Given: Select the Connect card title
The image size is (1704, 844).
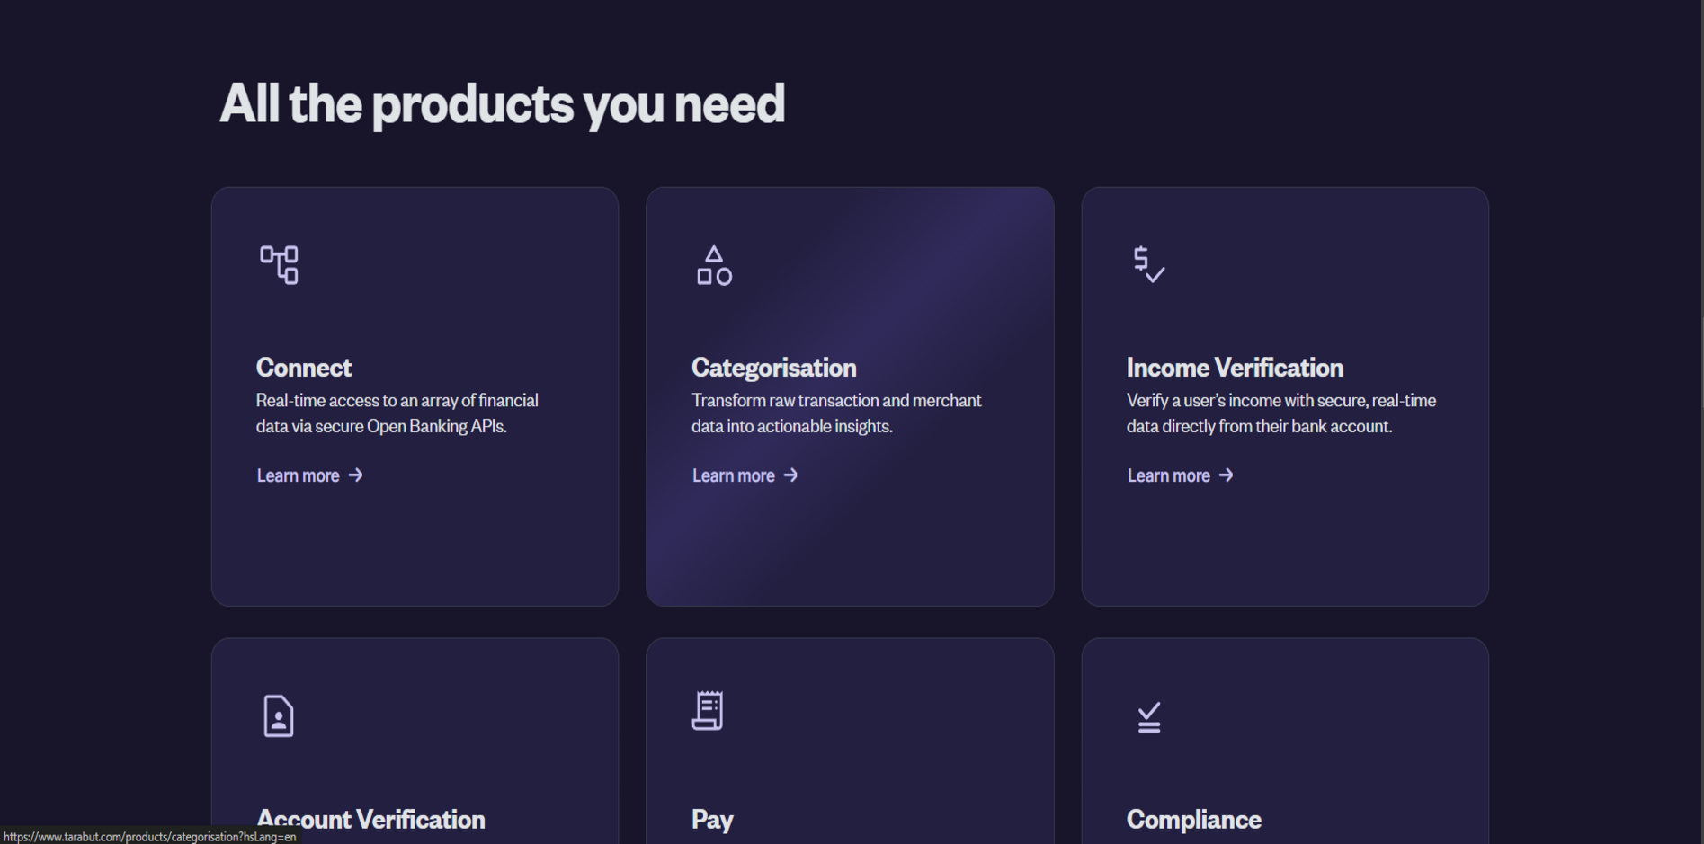Looking at the screenshot, I should pos(303,367).
